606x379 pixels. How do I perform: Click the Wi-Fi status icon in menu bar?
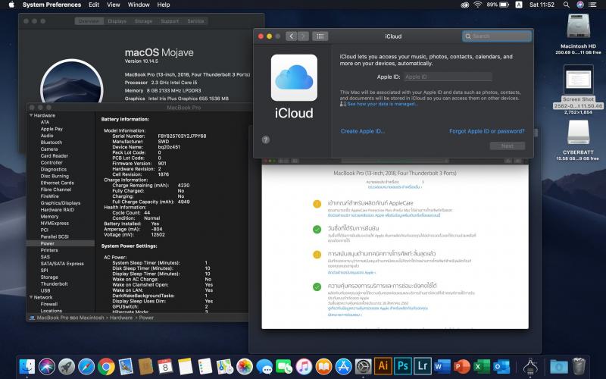pos(476,5)
